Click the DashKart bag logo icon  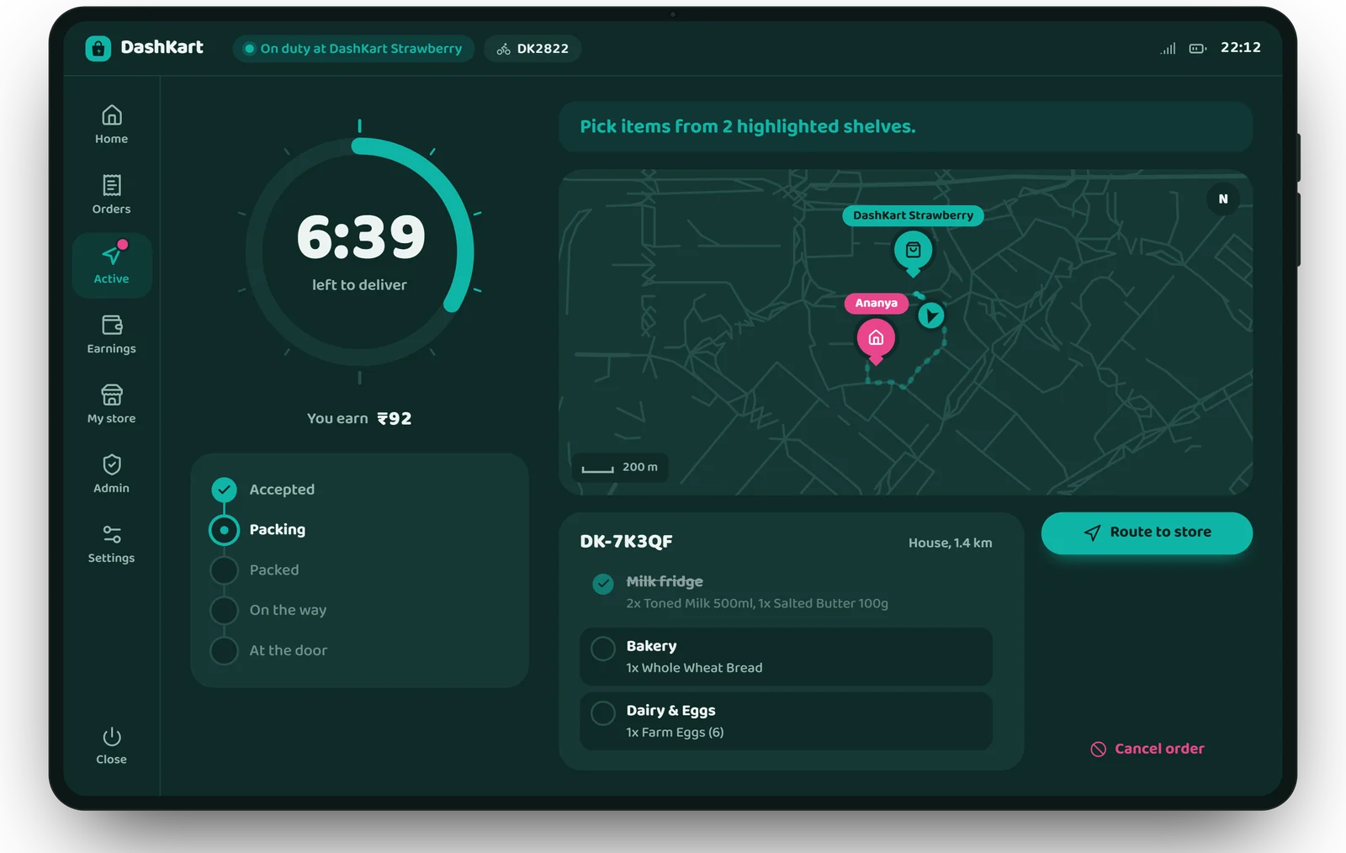98,48
